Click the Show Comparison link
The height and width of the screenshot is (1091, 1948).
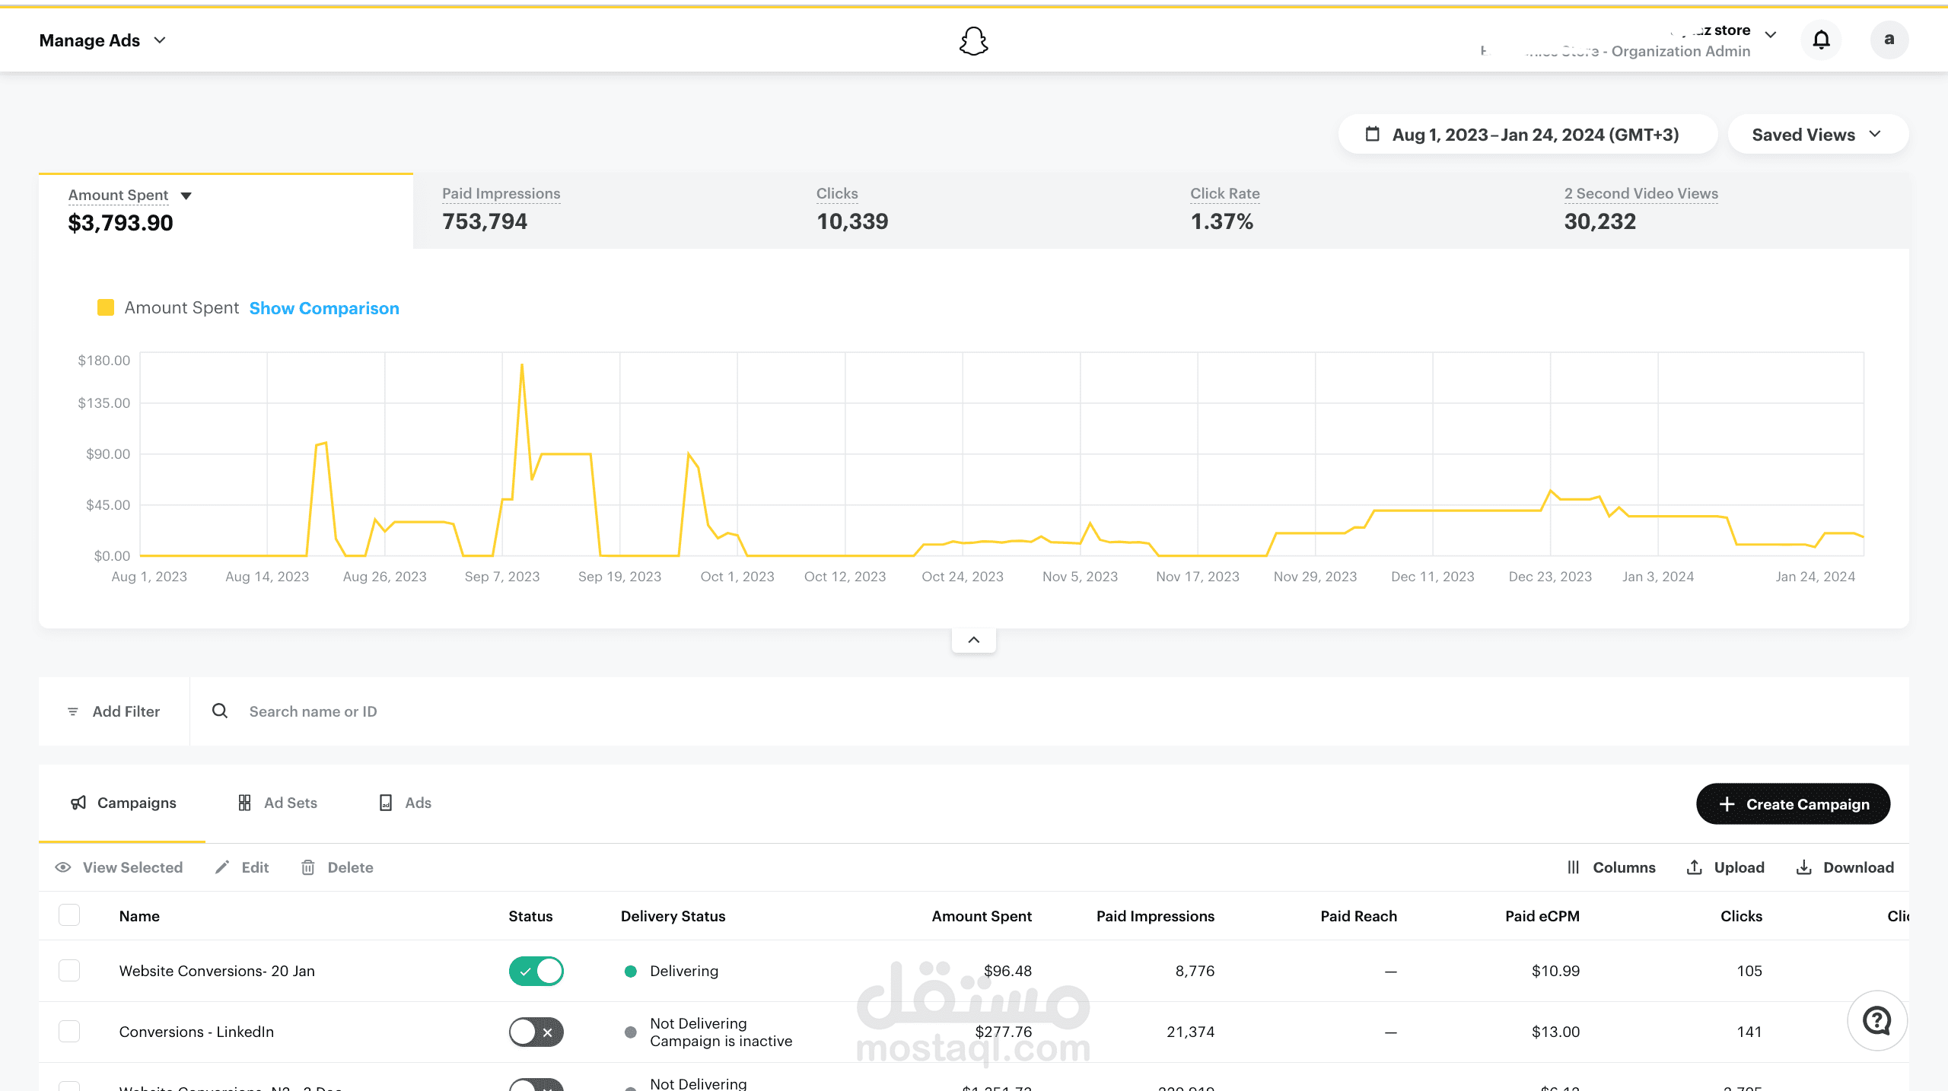324,308
